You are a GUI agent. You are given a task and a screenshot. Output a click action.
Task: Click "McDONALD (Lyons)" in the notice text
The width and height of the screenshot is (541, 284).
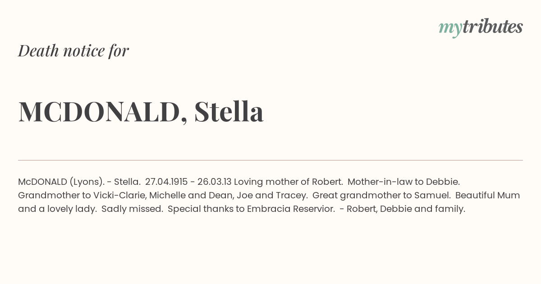click(61, 182)
